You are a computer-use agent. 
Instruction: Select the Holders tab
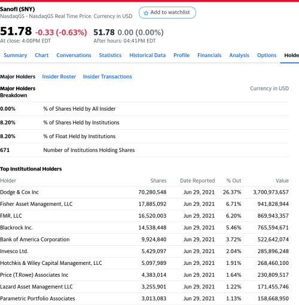[x=291, y=55]
